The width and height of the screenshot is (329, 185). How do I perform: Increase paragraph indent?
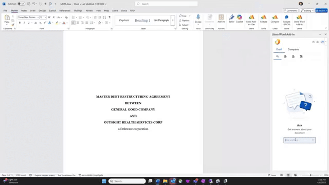click(100, 17)
